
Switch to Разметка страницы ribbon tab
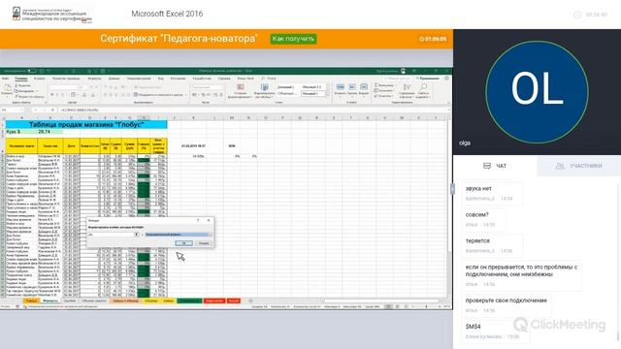66,79
